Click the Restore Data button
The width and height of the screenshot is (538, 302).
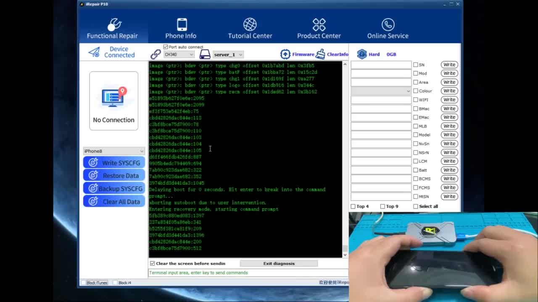[x=114, y=175]
